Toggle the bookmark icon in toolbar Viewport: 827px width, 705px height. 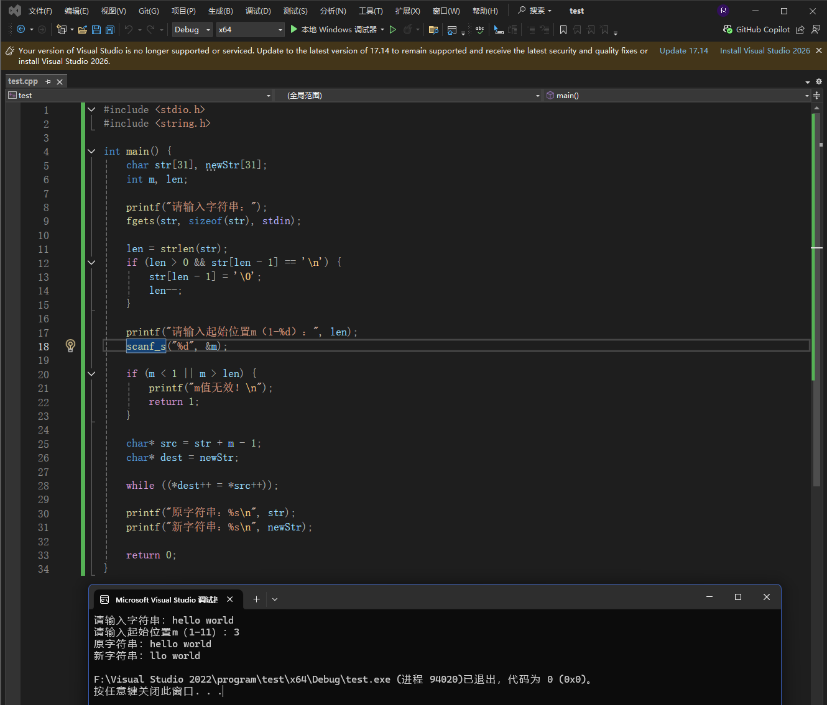pos(563,29)
